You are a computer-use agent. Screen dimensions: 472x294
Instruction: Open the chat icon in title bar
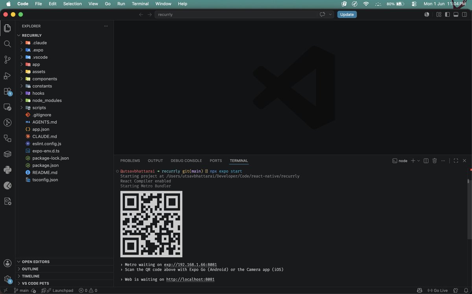coord(323,15)
